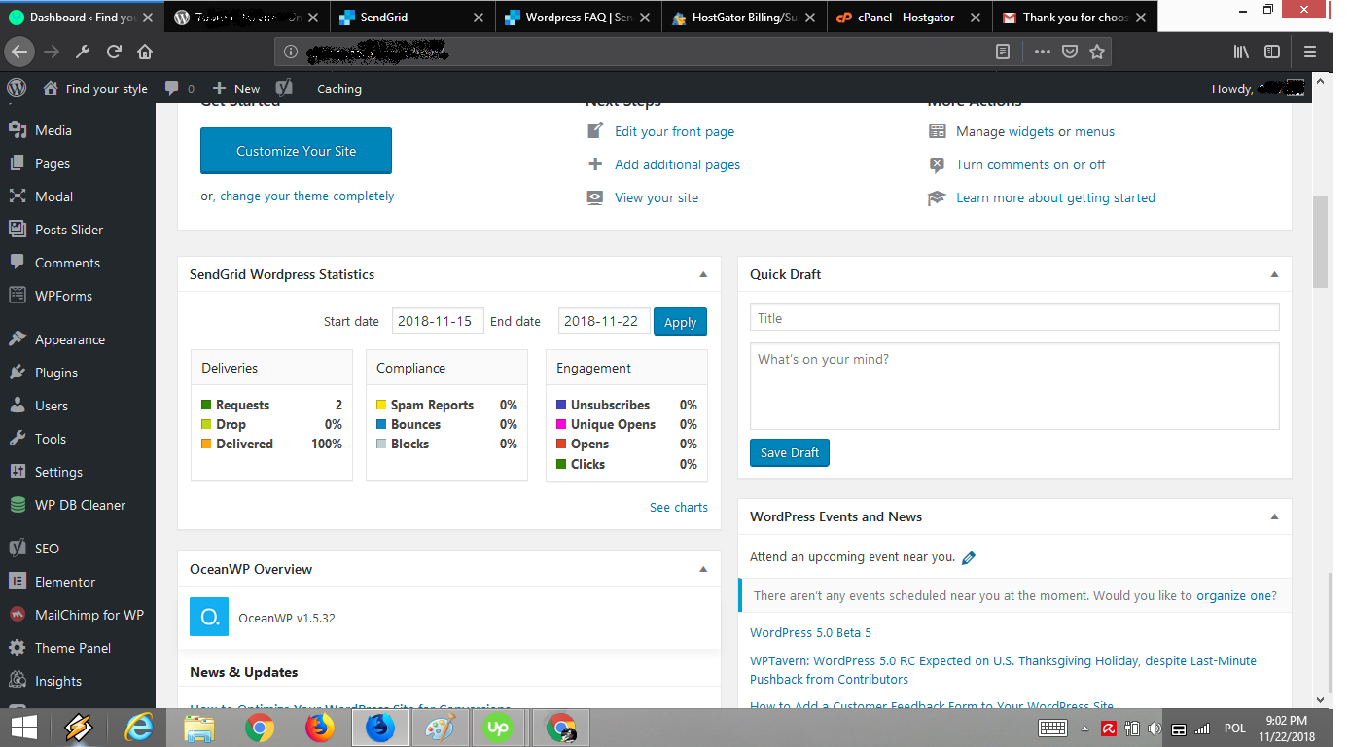
Task: Open Chrome from the taskbar
Action: (259, 728)
